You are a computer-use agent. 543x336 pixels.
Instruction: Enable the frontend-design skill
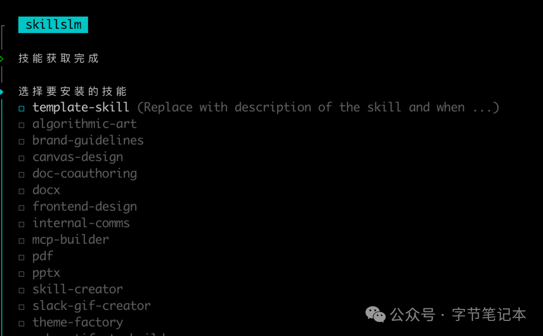[21, 206]
